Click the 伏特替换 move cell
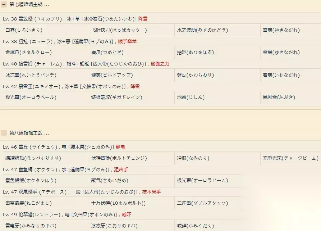Image resolution: width=321 pixels, height=231 pixels. tap(132, 158)
